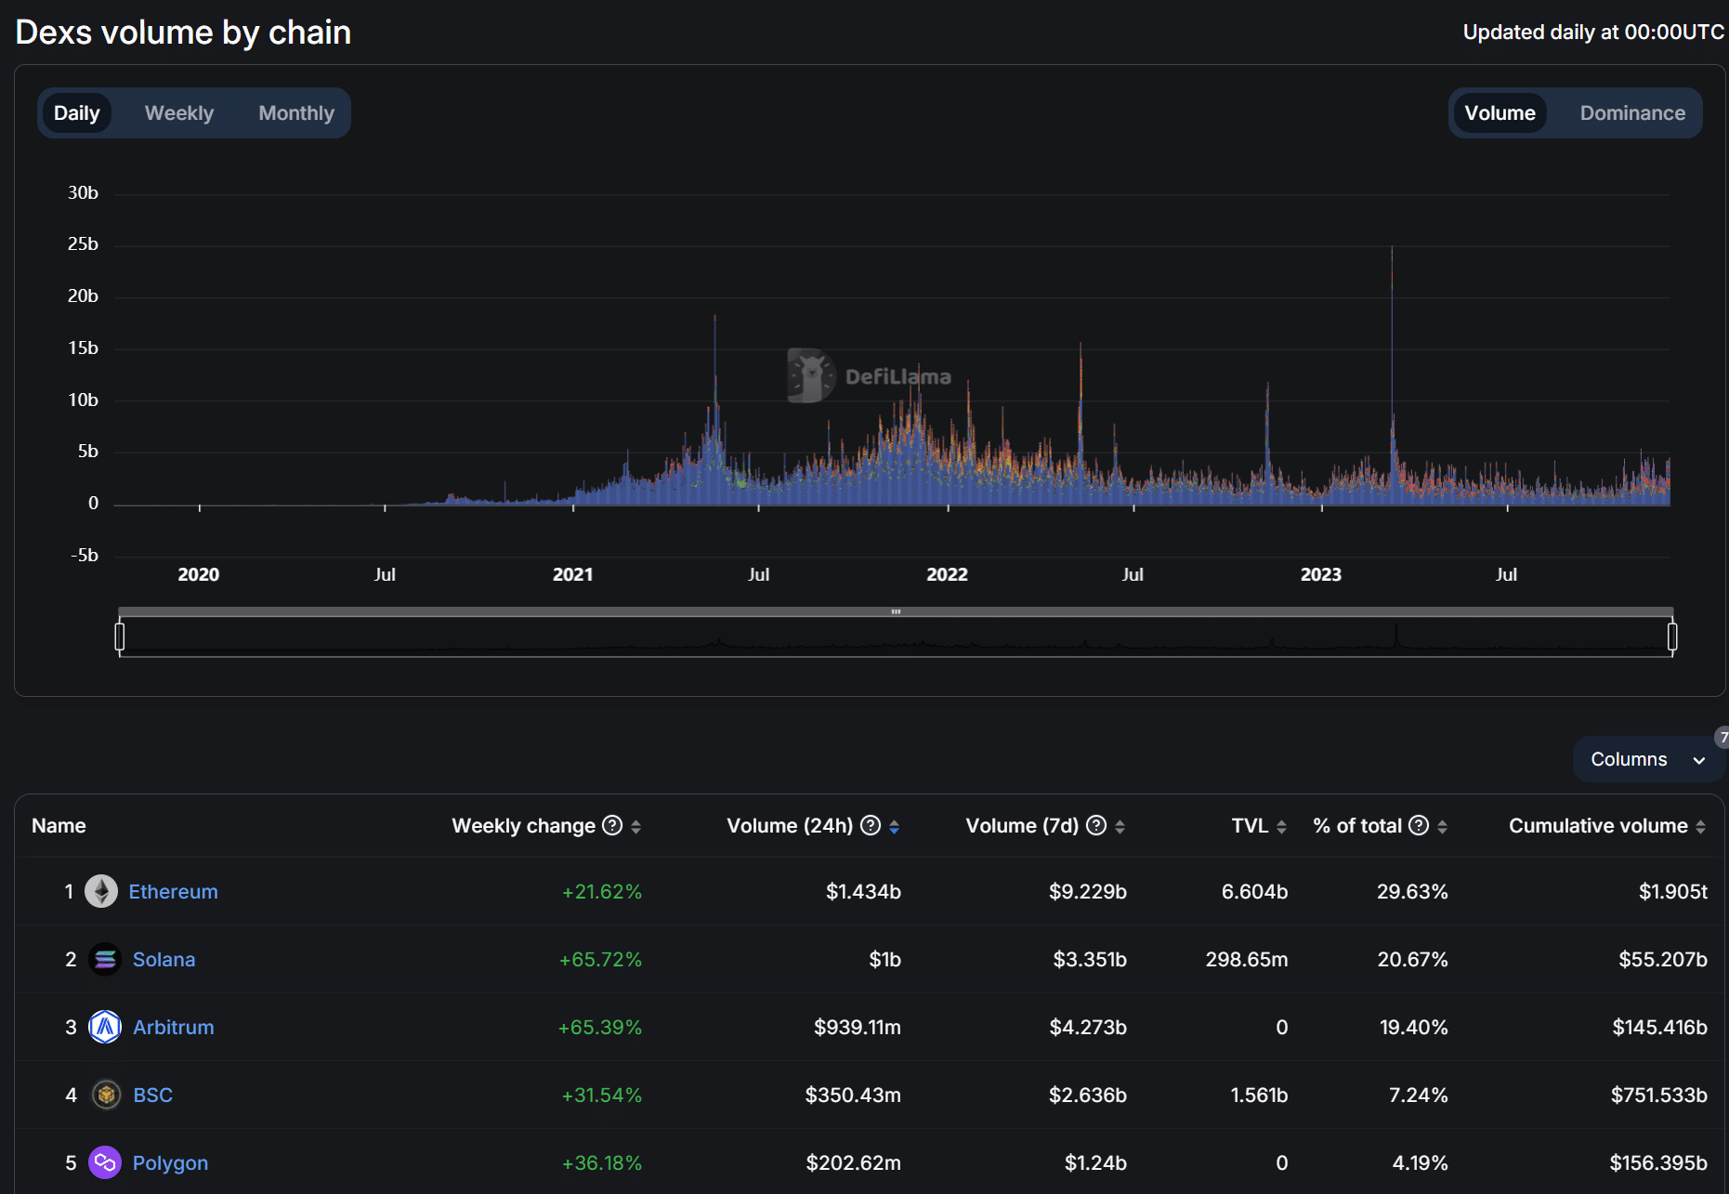Click the $1.434b 24h volume cell
The height and width of the screenshot is (1194, 1729).
[863, 891]
